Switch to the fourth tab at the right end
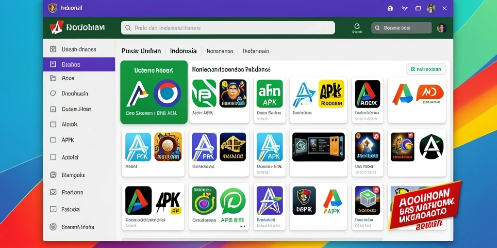This screenshot has height=248, width=497. pyautogui.click(x=256, y=51)
